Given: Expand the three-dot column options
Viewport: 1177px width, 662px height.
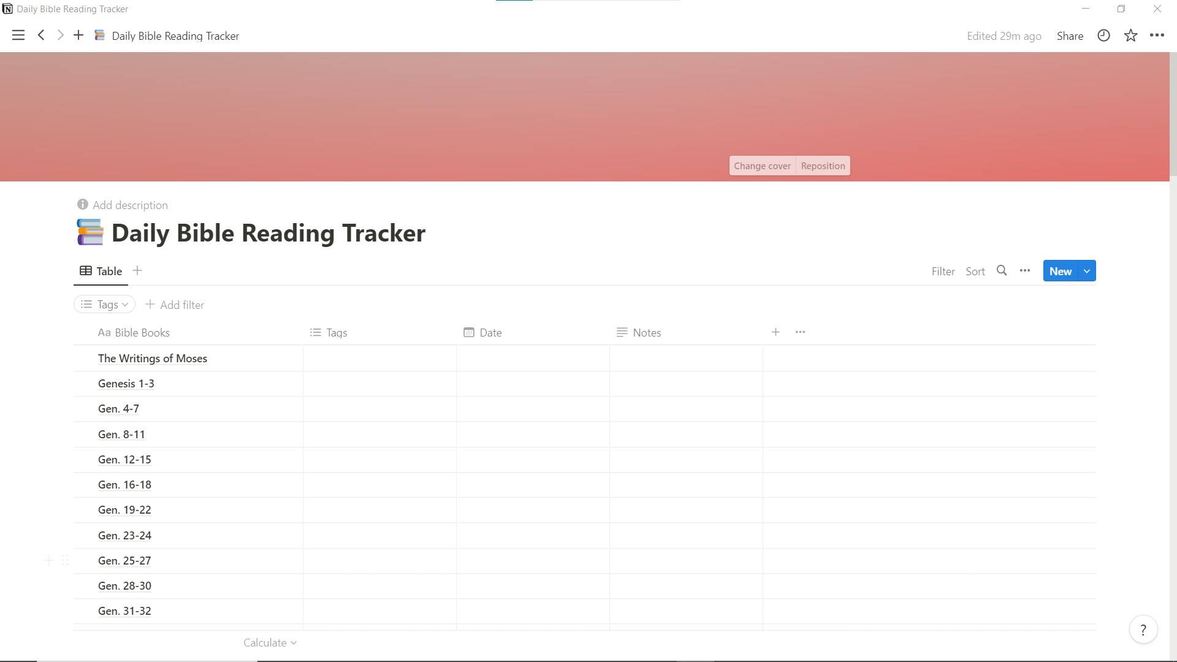Looking at the screenshot, I should [x=800, y=332].
